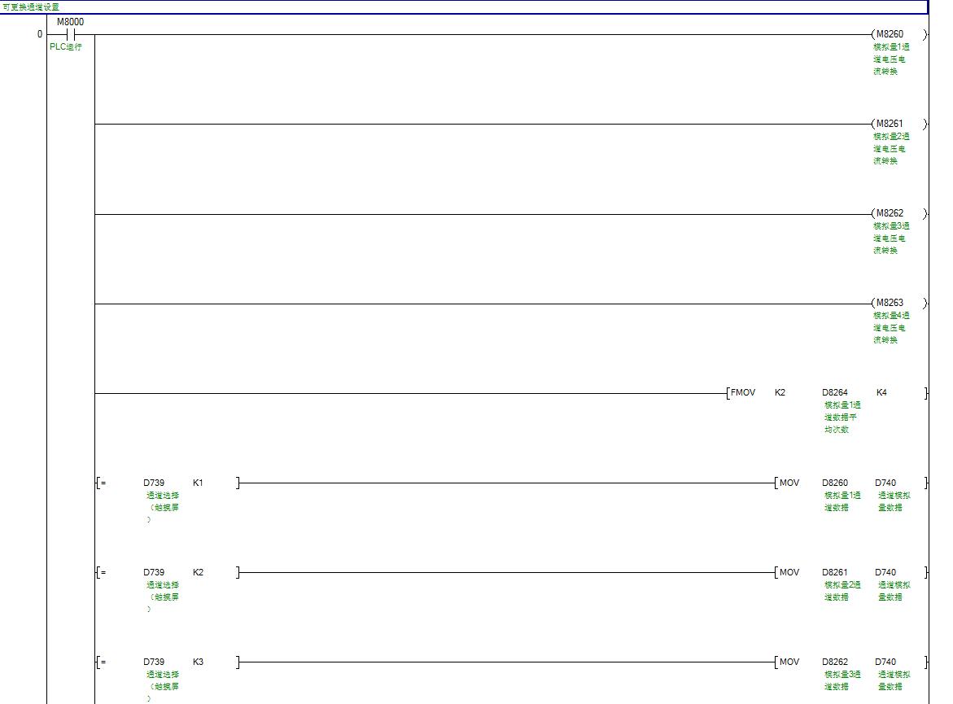This screenshot has width=953, height=704.
Task: Click the M8262 coil symbol
Action: pyautogui.click(x=890, y=213)
